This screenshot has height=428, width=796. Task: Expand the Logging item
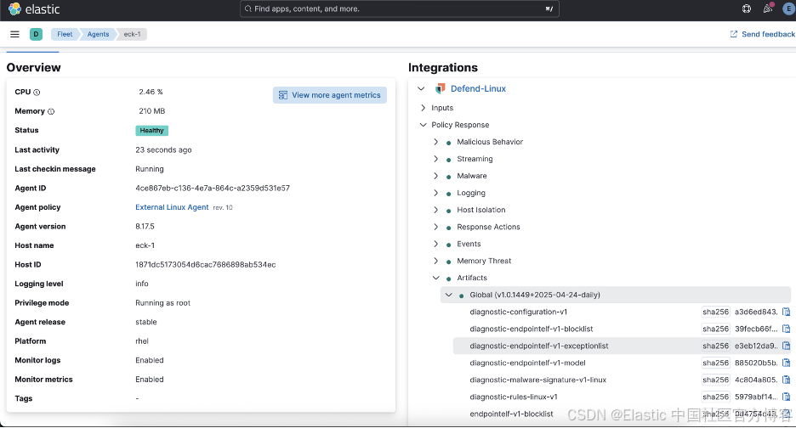click(435, 193)
